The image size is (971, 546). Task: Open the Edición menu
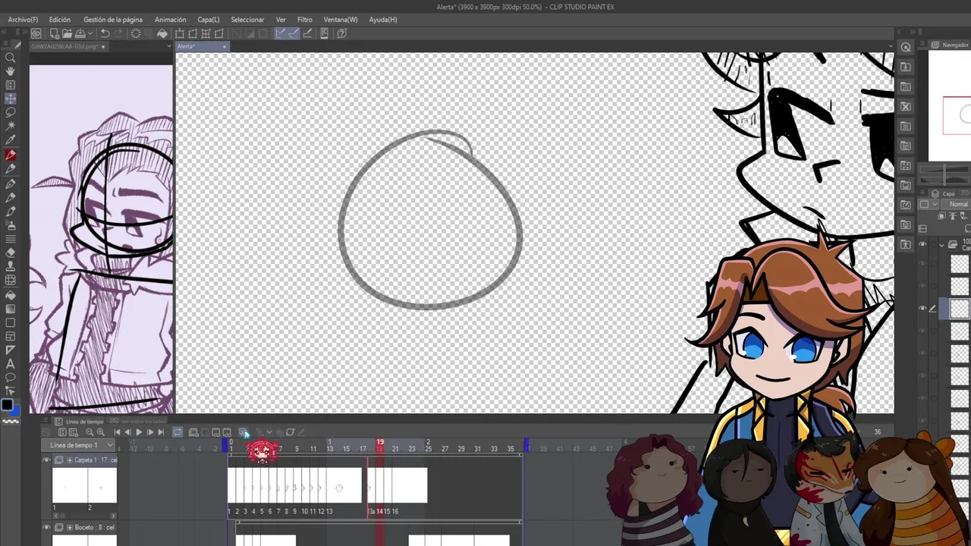click(59, 20)
